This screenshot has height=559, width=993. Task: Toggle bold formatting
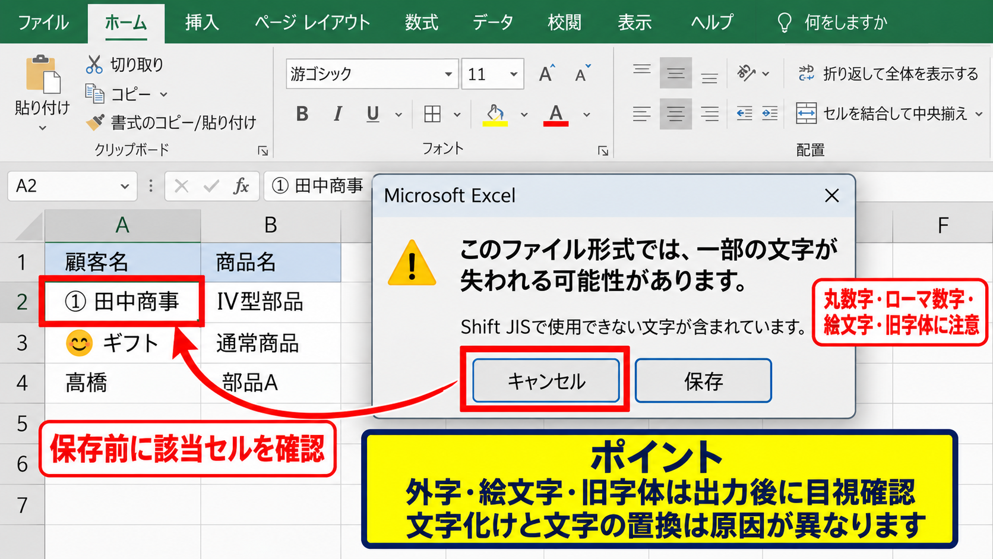pos(302,114)
